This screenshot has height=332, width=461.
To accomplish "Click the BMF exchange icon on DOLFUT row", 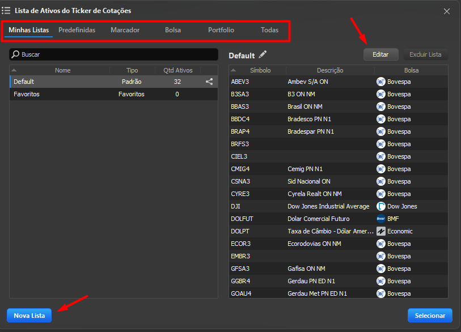I will 380,219.
